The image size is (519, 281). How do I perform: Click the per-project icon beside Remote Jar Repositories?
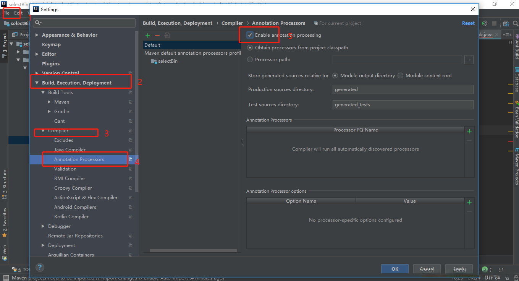pos(130,236)
